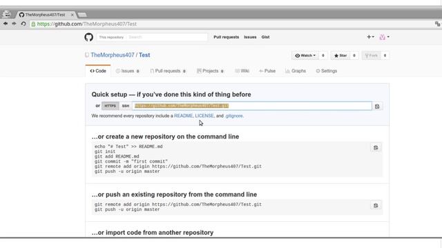
Task: Click the GitHub octocat logo
Action: point(89,37)
